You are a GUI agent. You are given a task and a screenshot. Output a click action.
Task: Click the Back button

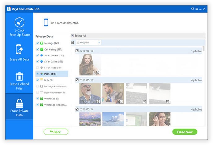56,132
